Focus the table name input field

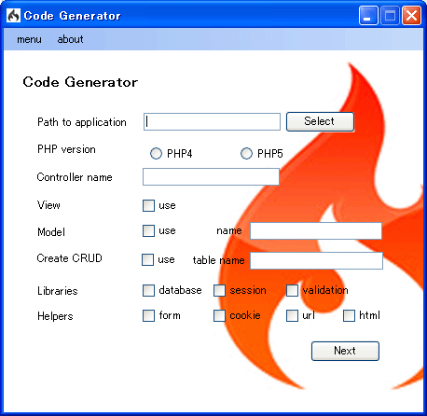[x=316, y=260]
